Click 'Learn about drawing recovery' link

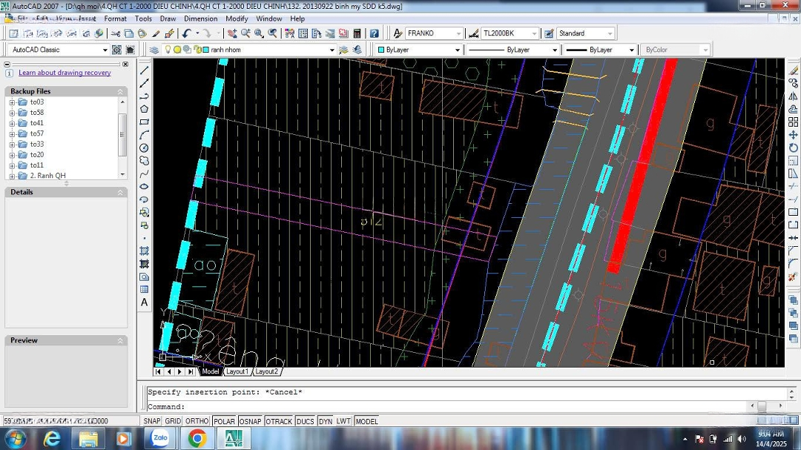pos(65,73)
